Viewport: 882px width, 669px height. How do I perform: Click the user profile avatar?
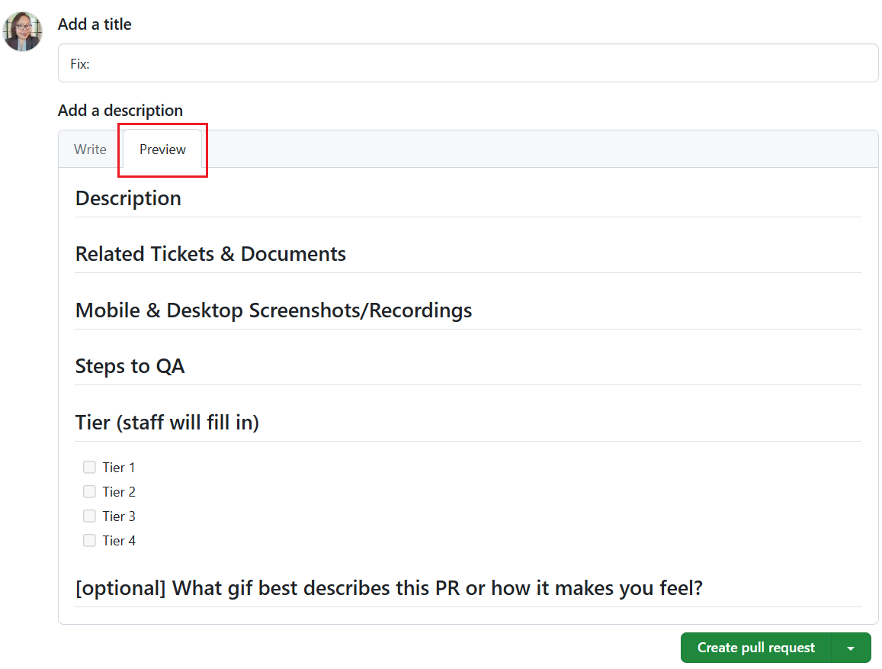coord(22,31)
